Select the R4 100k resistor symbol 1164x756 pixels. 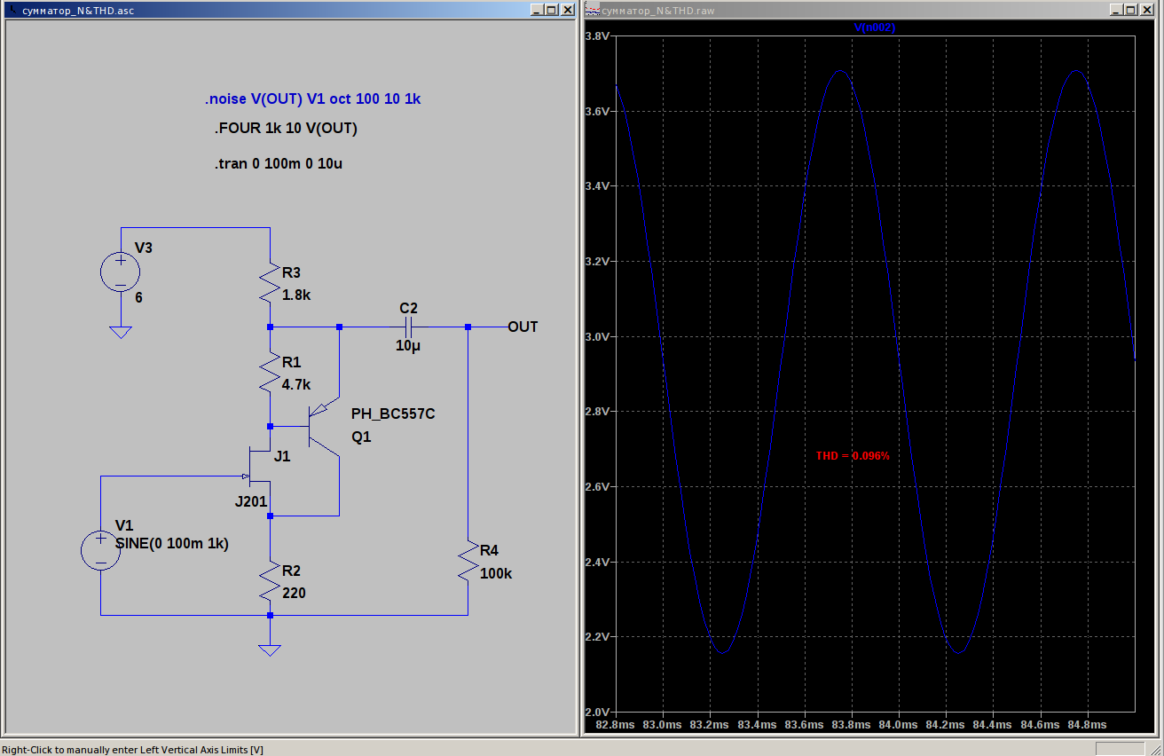click(468, 563)
